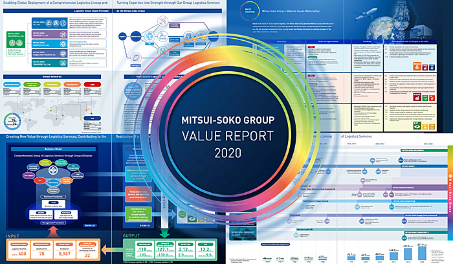
Task: Click the 'Turning Expertise into Strength' page heading
Action: coord(168,3)
